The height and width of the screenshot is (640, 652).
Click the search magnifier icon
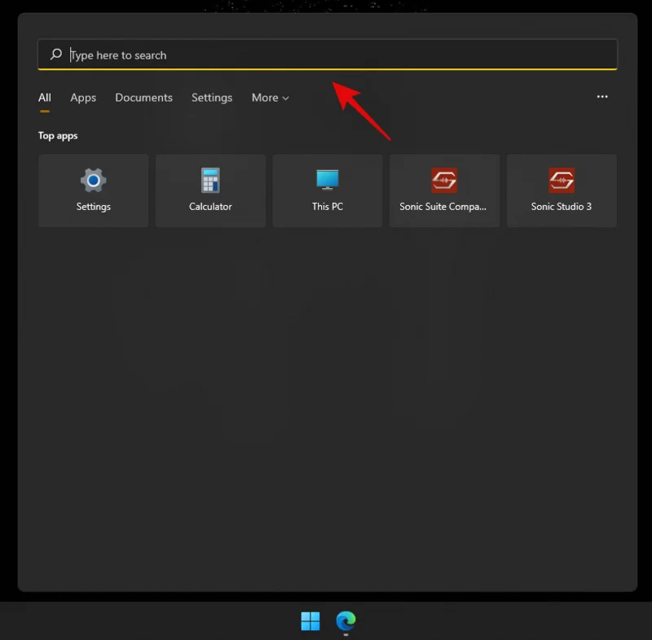point(55,55)
